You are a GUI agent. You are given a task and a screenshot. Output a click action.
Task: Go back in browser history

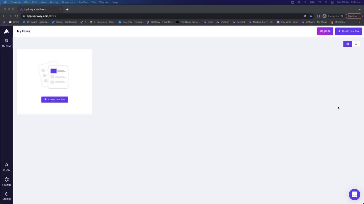tap(4, 16)
